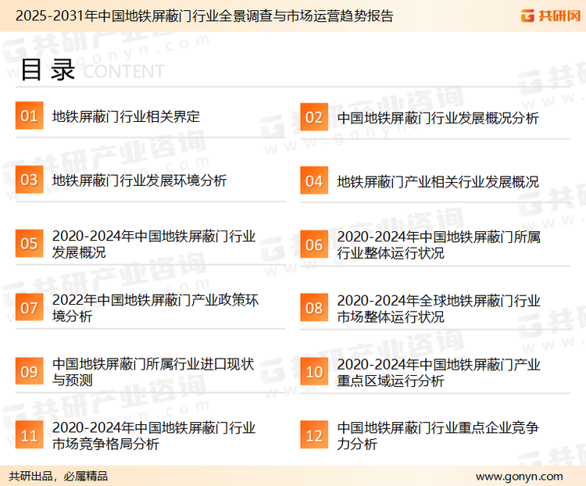Image resolution: width=586 pixels, height=486 pixels.
Task: Open chapter 2020-2024年中国地铁屏蔽门行业市场竞争格局分析
Action: 154,436
